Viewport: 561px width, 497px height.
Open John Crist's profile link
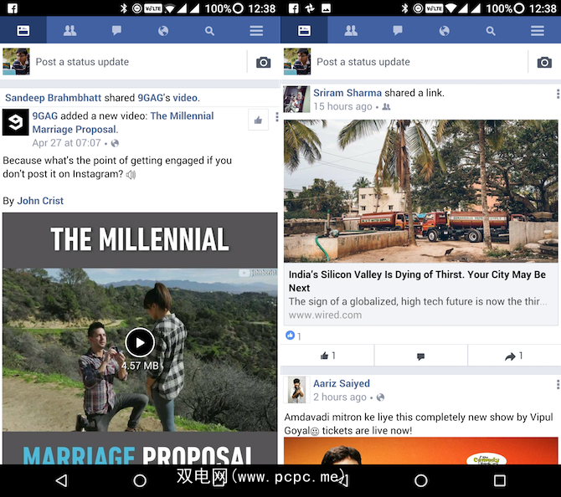pos(40,201)
